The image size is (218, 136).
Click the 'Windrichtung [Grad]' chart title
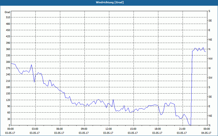(x=110, y=2)
